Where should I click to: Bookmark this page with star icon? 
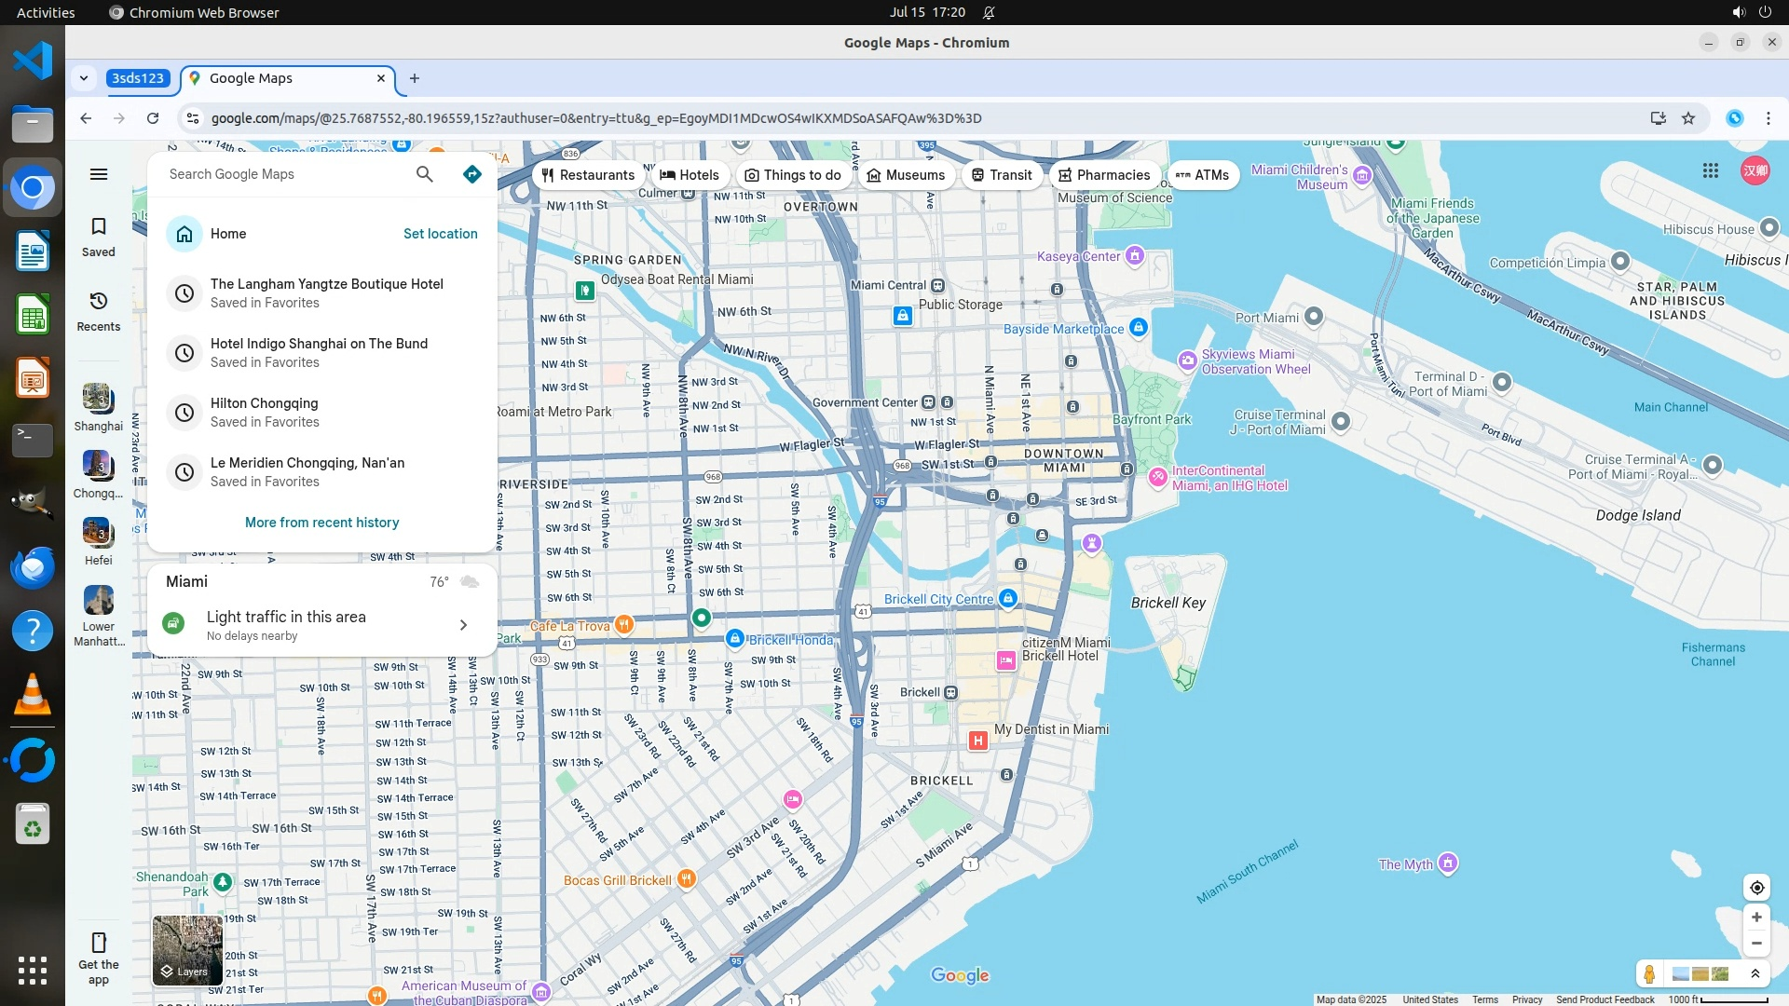pos(1688,118)
